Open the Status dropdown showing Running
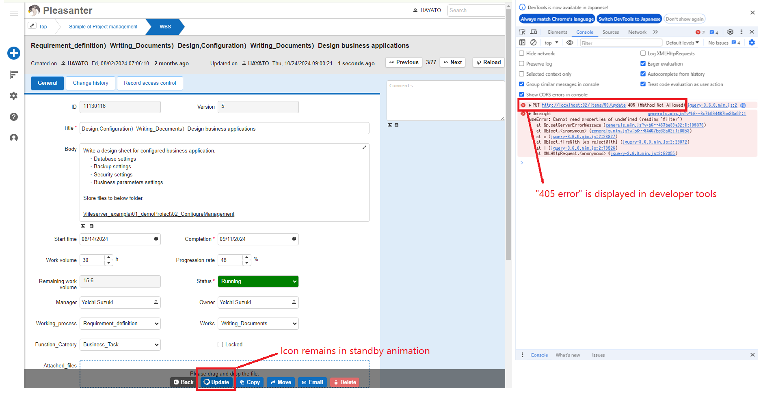765x395 pixels. pos(258,281)
